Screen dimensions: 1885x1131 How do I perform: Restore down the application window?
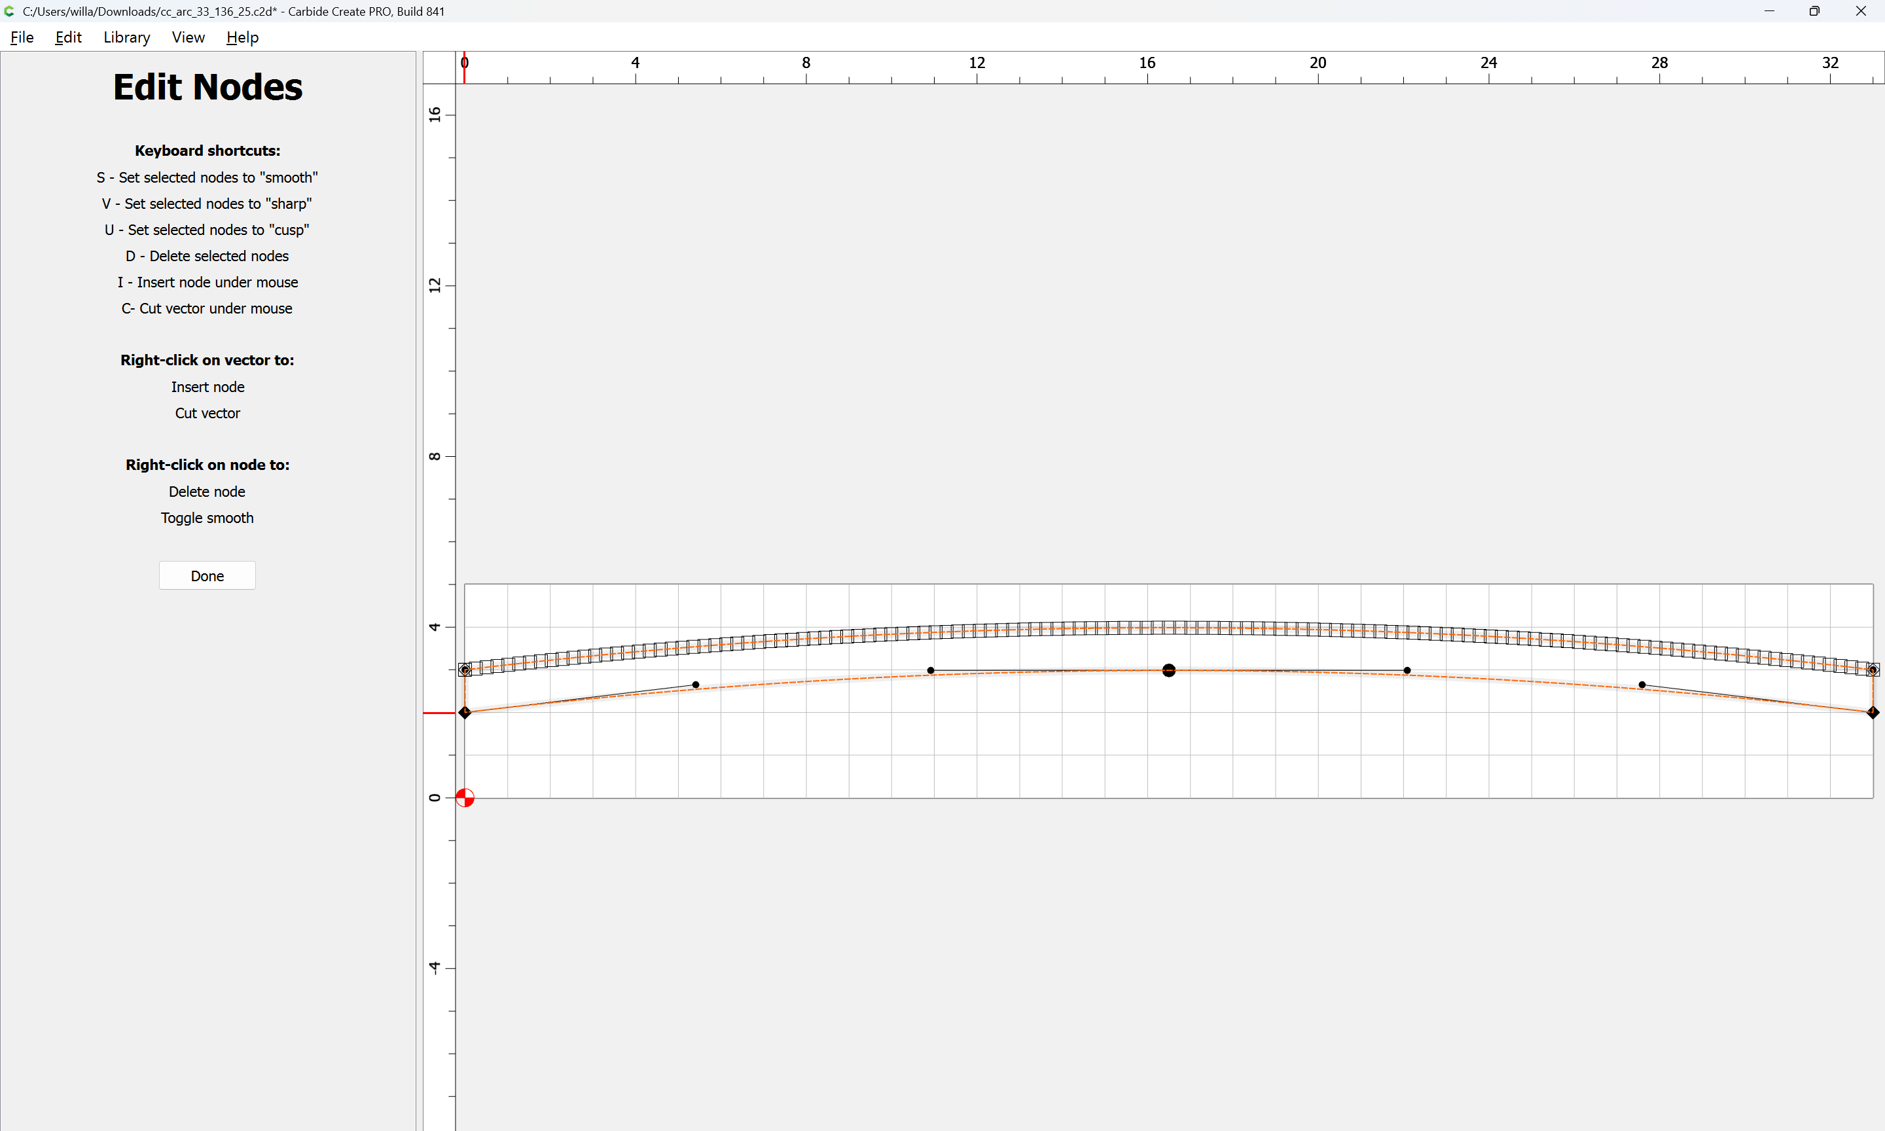1814,11
